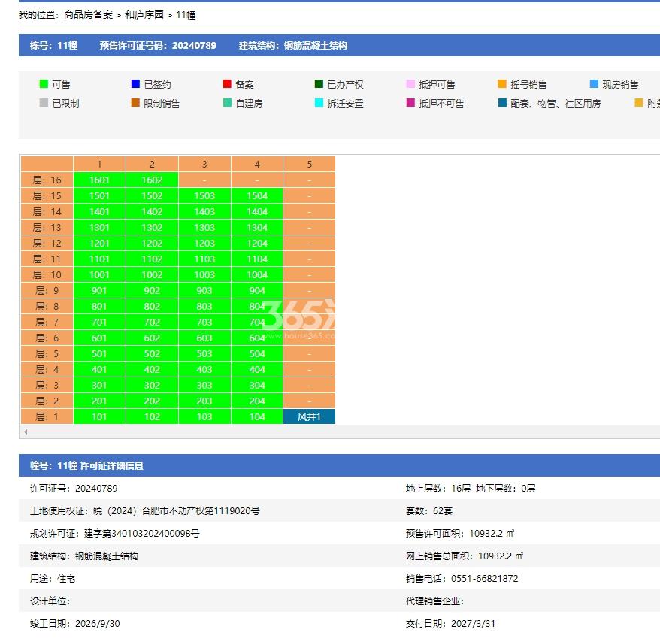This screenshot has height=639, width=660.
Task: Select unit 701 cell
Action: pos(99,322)
